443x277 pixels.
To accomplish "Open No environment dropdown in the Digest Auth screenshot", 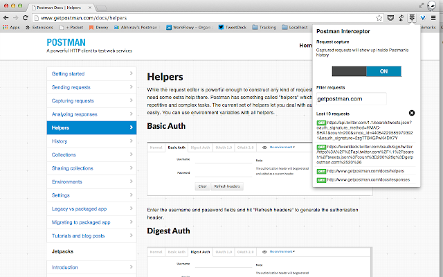I will (x=282, y=251).
